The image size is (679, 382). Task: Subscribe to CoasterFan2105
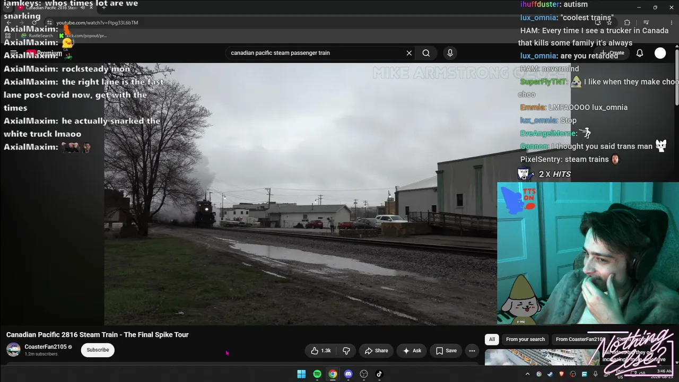(98, 350)
